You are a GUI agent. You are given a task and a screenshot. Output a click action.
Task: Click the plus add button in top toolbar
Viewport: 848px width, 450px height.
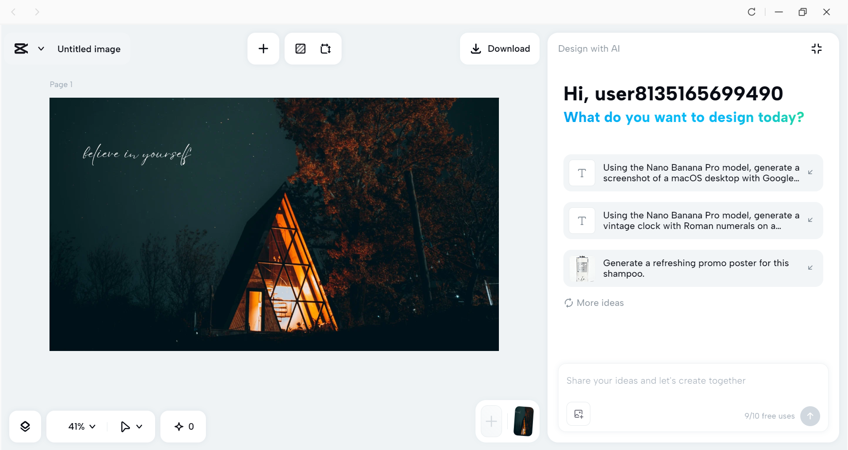[x=263, y=49]
